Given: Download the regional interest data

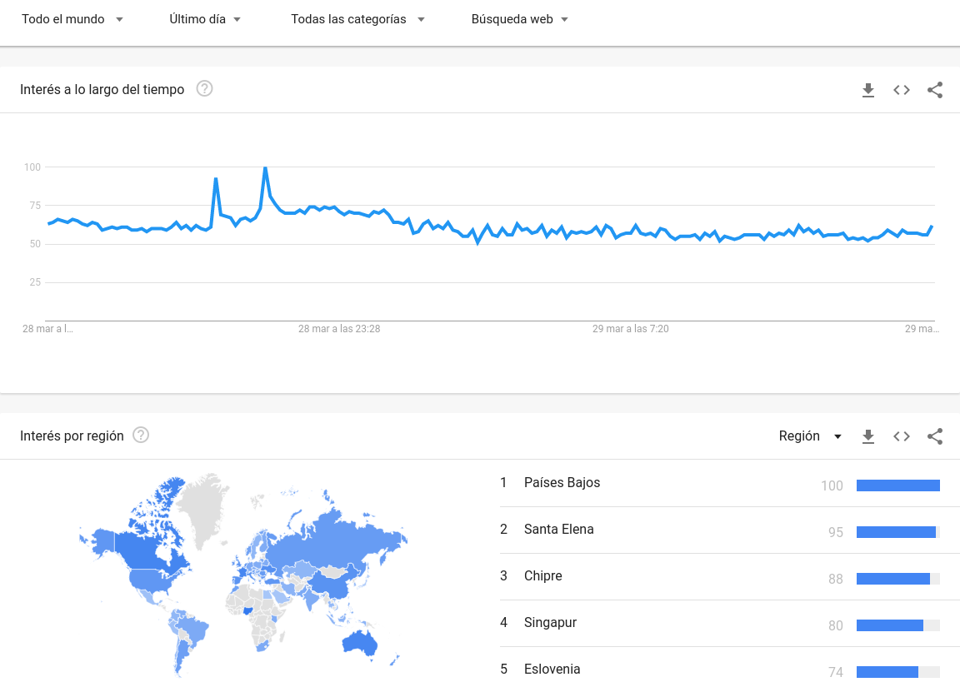Looking at the screenshot, I should (x=868, y=436).
